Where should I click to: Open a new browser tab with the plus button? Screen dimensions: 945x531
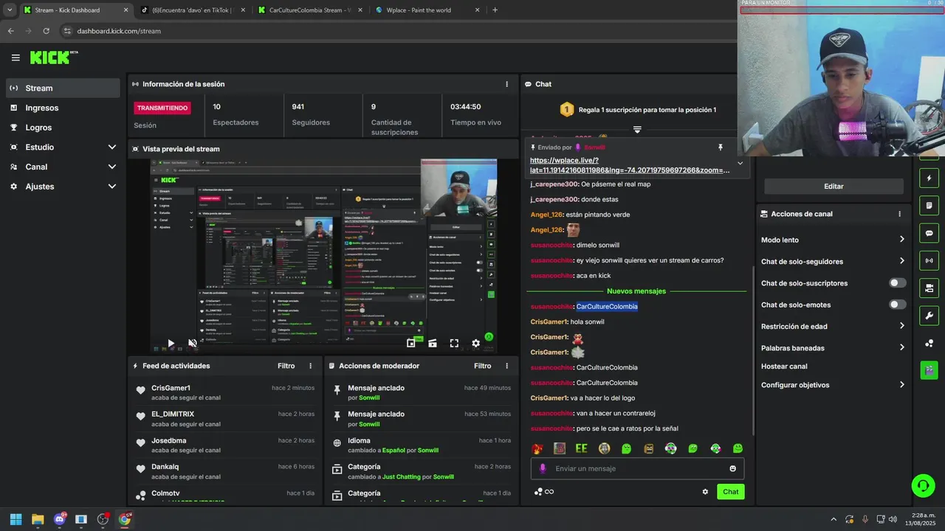pos(495,10)
